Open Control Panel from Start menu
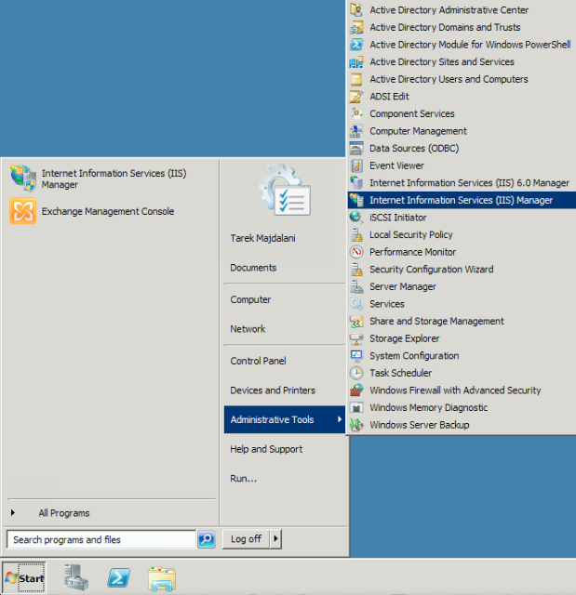The image size is (576, 595). click(x=258, y=361)
